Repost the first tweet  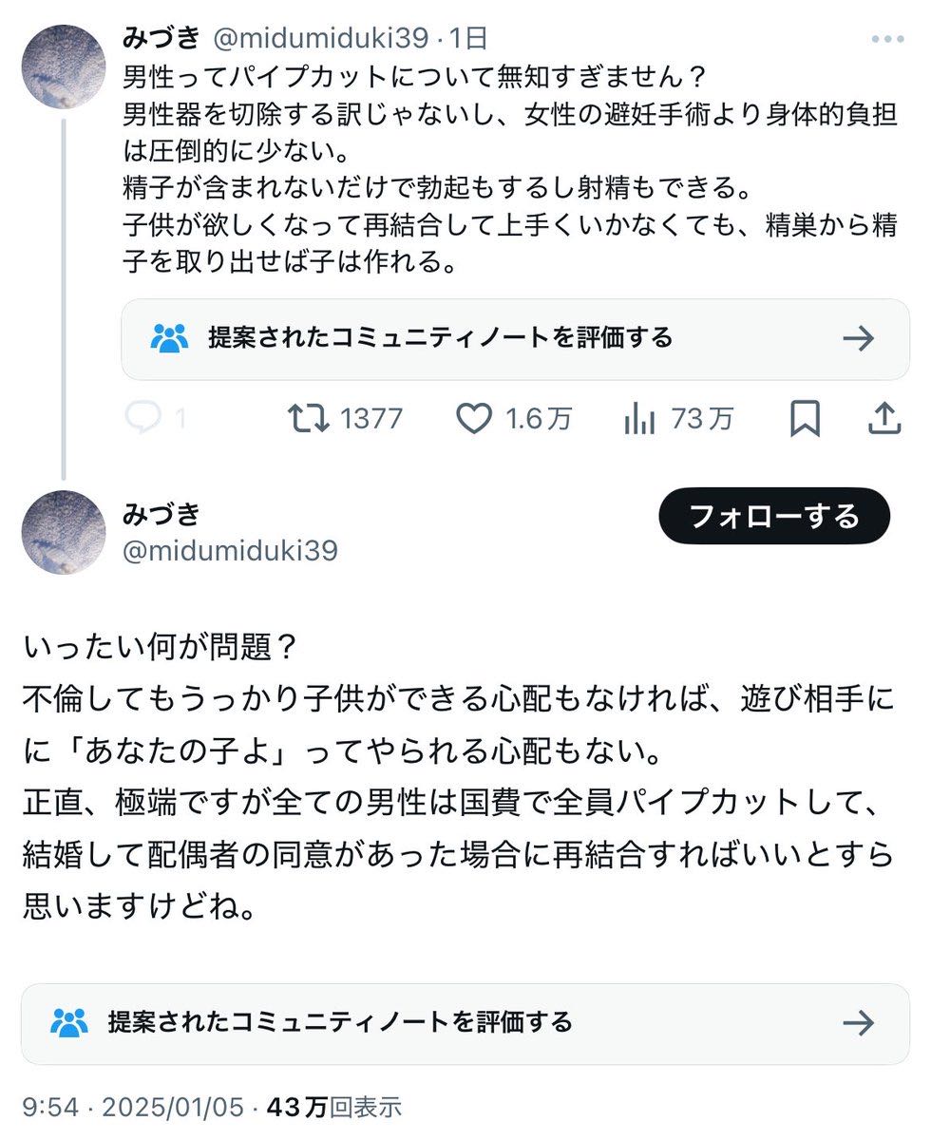(309, 419)
